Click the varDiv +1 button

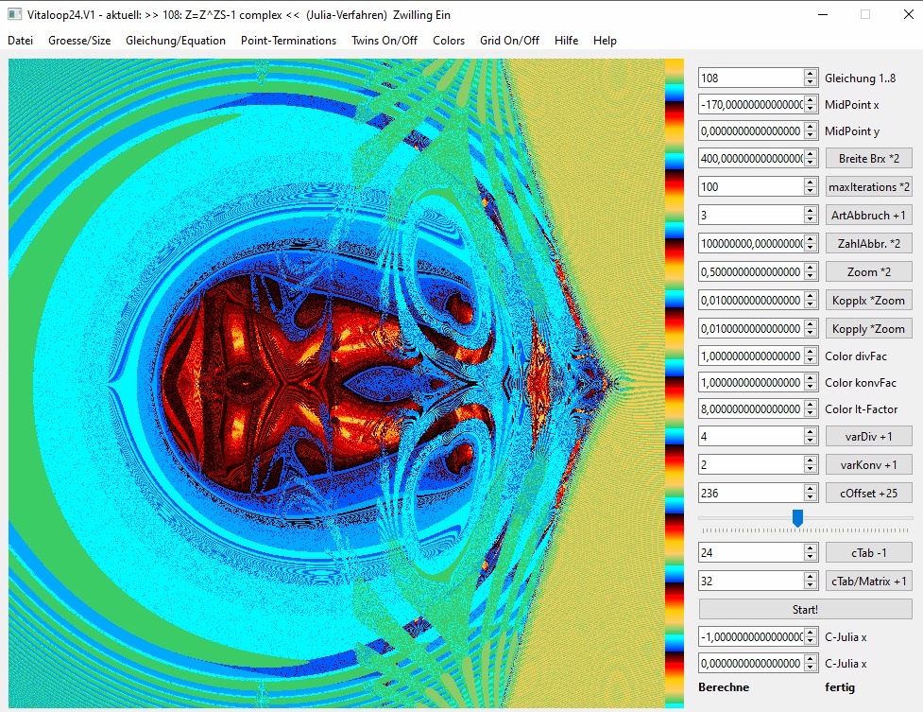(x=869, y=436)
